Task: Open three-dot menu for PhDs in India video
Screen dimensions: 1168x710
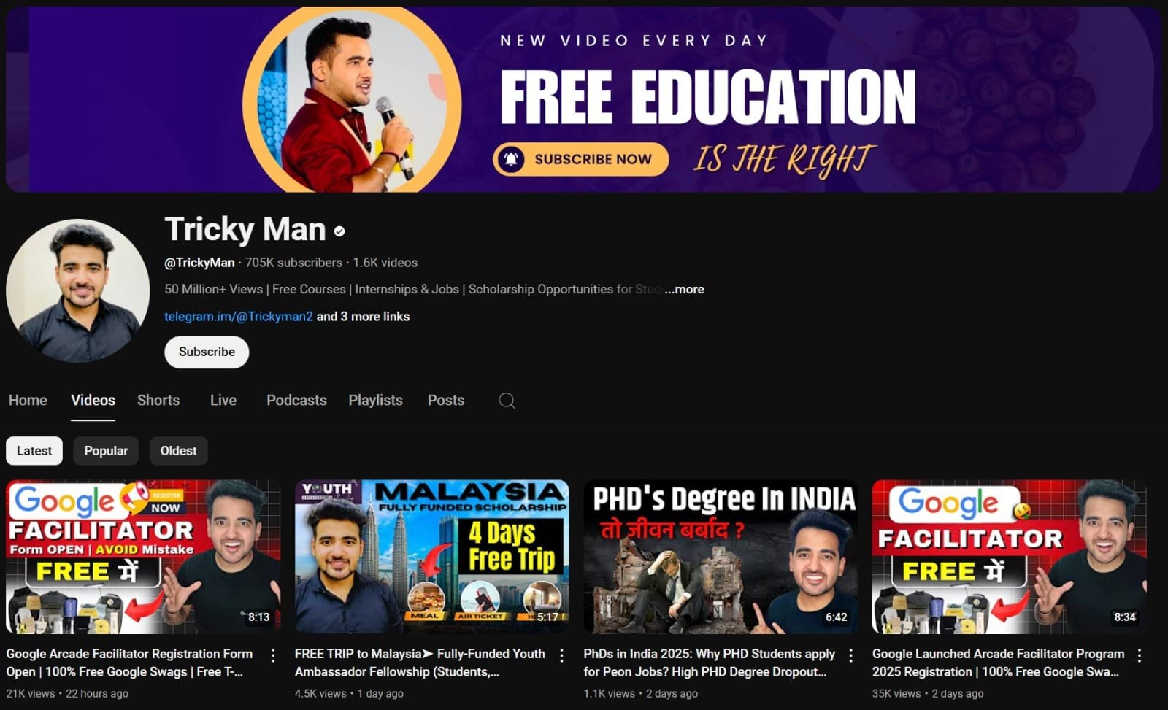Action: click(x=850, y=655)
